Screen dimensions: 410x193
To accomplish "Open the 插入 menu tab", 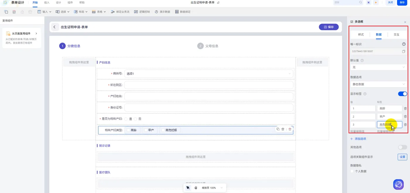I will click(47, 2).
